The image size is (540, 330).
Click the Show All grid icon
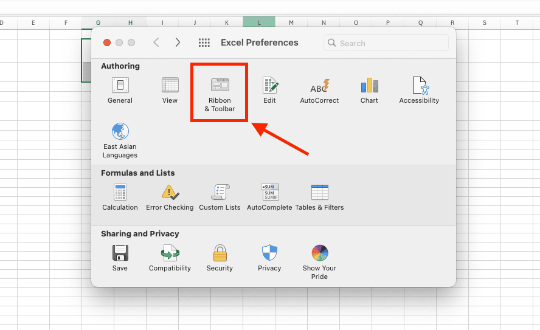[204, 43]
